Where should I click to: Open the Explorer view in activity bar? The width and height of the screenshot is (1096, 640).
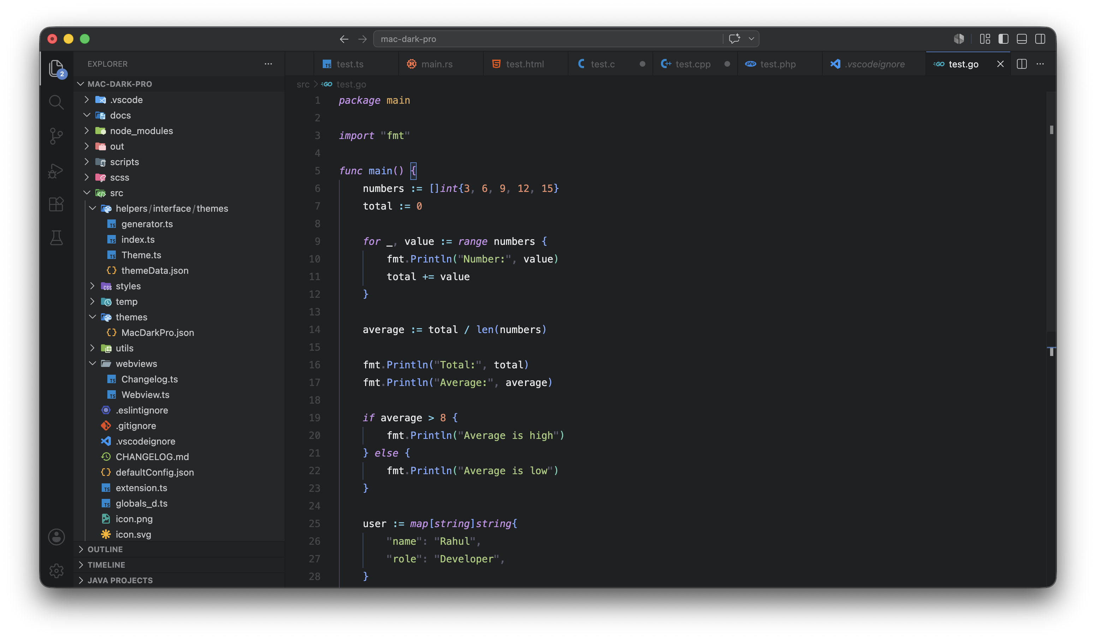pos(56,69)
